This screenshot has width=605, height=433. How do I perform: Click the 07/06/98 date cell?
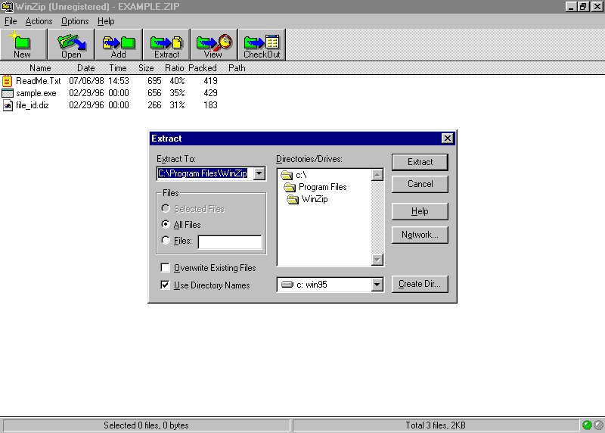tap(86, 81)
